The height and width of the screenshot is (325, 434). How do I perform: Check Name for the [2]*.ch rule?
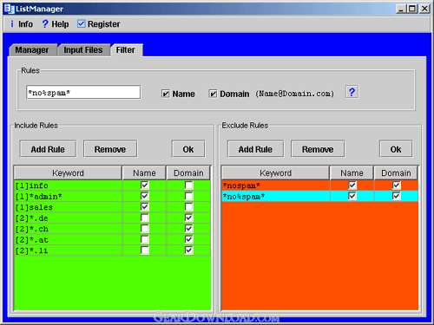145,229
